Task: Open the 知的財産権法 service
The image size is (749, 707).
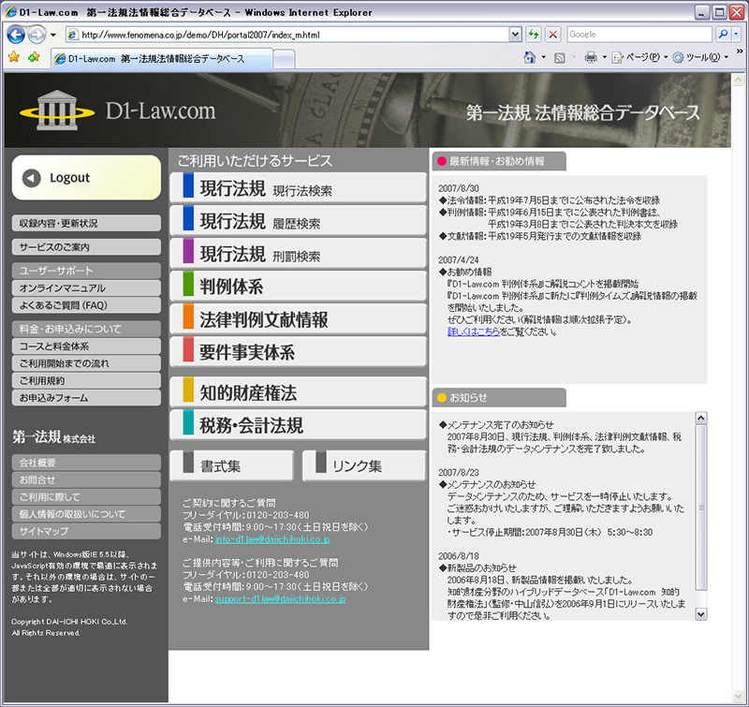Action: [298, 392]
